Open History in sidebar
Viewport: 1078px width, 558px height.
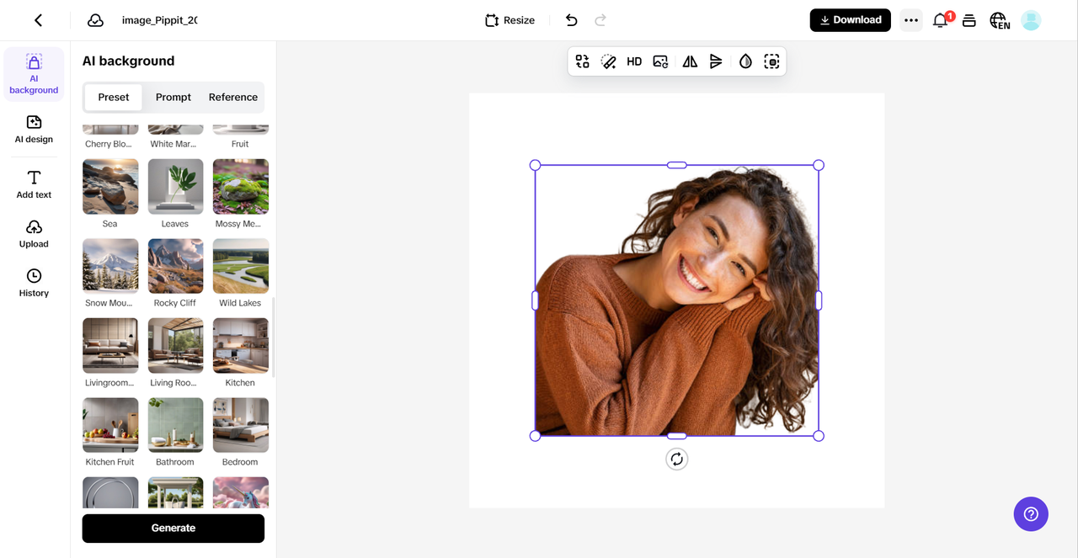tap(34, 283)
